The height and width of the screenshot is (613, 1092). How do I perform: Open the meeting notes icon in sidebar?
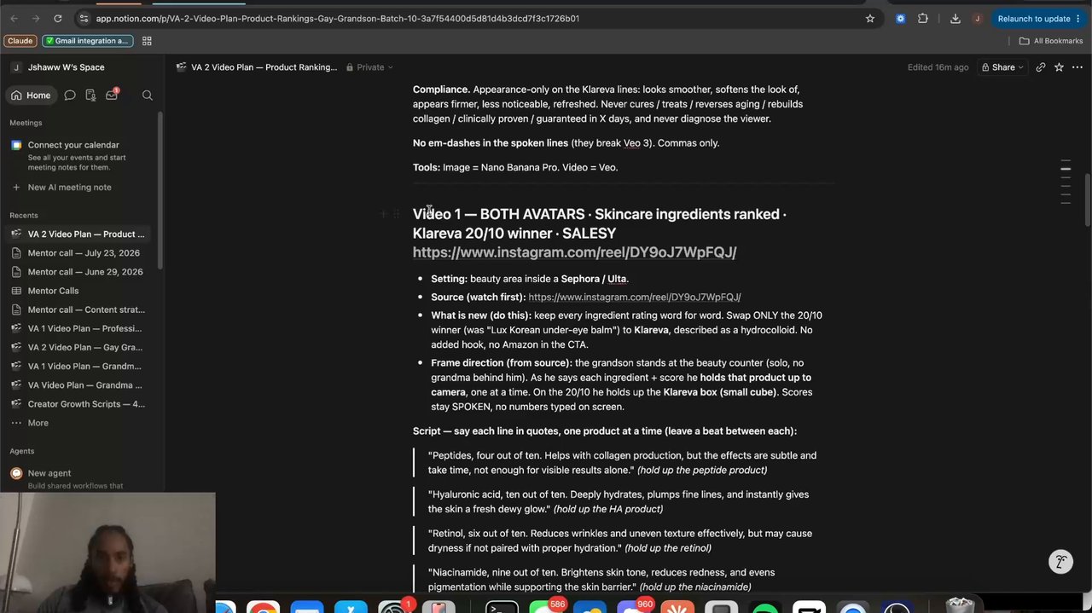[x=90, y=95]
